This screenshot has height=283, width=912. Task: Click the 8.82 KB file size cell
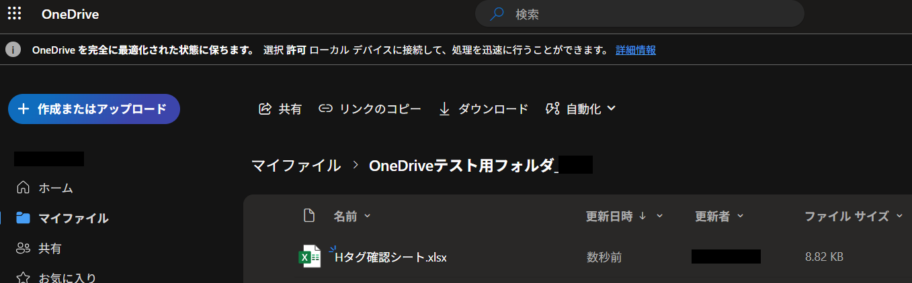coord(824,257)
